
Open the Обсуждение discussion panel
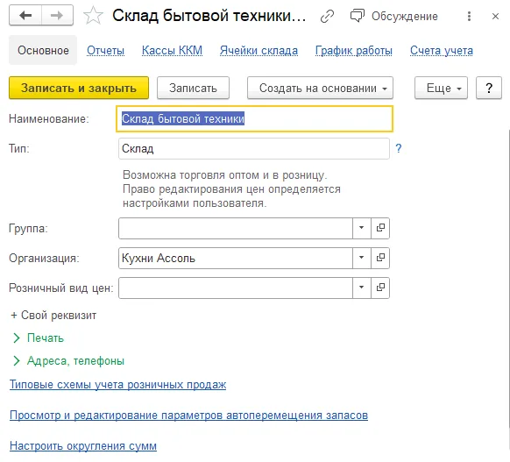click(x=393, y=16)
